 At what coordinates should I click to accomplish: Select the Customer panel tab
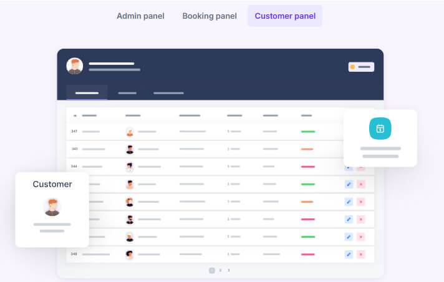(x=285, y=16)
